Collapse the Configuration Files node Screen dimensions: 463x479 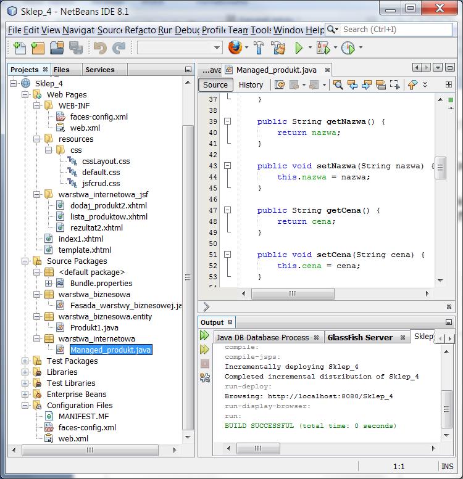coord(25,406)
